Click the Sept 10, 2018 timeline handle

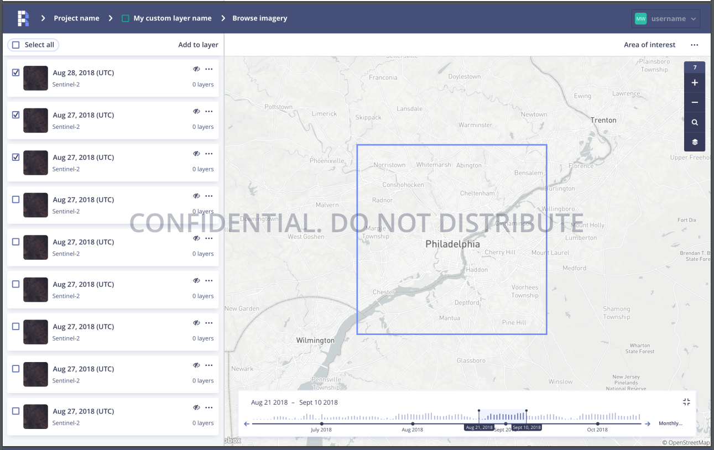526,411
